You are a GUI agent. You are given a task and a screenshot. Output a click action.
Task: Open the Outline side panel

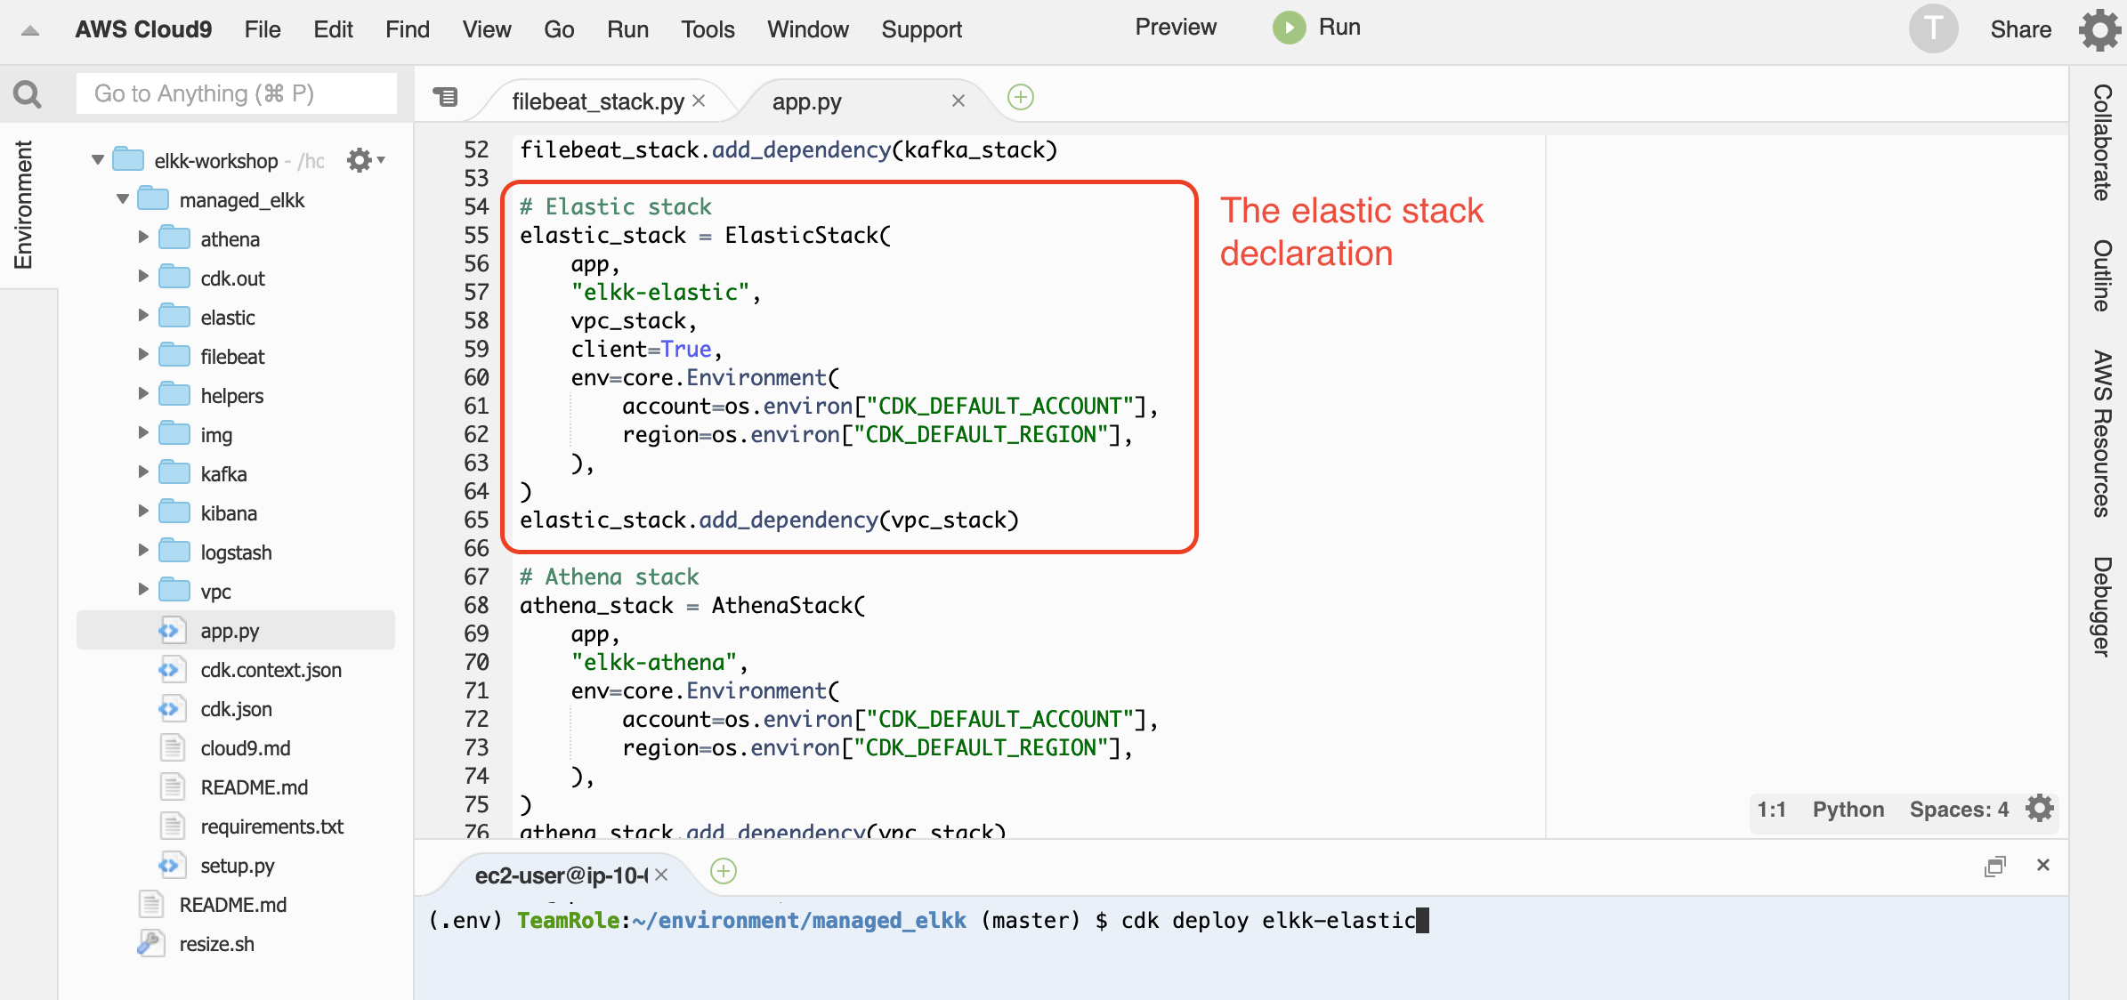click(x=2101, y=275)
